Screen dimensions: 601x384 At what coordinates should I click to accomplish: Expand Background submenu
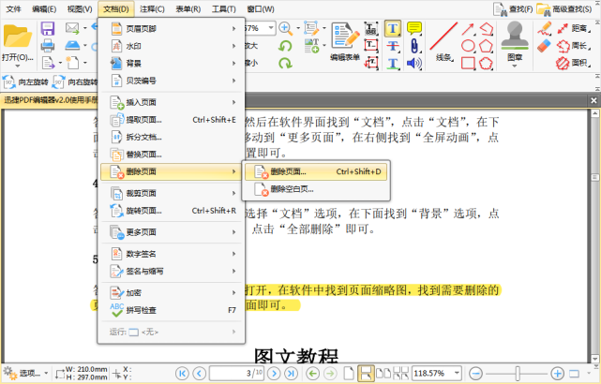click(172, 63)
